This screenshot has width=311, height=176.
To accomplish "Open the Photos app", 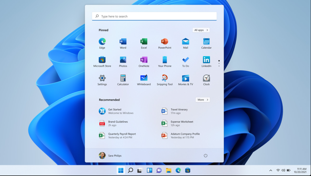I will click(123, 62).
